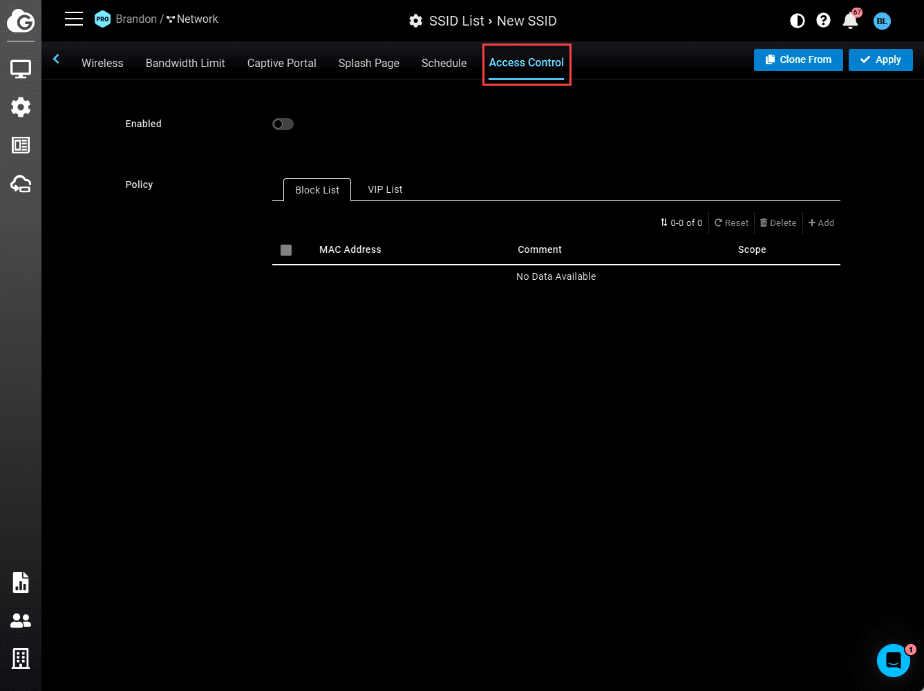Viewport: 924px width, 691px height.
Task: Click the '0-0 of 0' pagination text
Action: coord(686,223)
